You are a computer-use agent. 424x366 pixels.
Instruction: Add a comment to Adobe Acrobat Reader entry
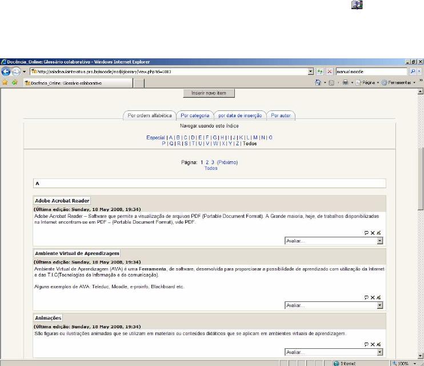click(366, 233)
